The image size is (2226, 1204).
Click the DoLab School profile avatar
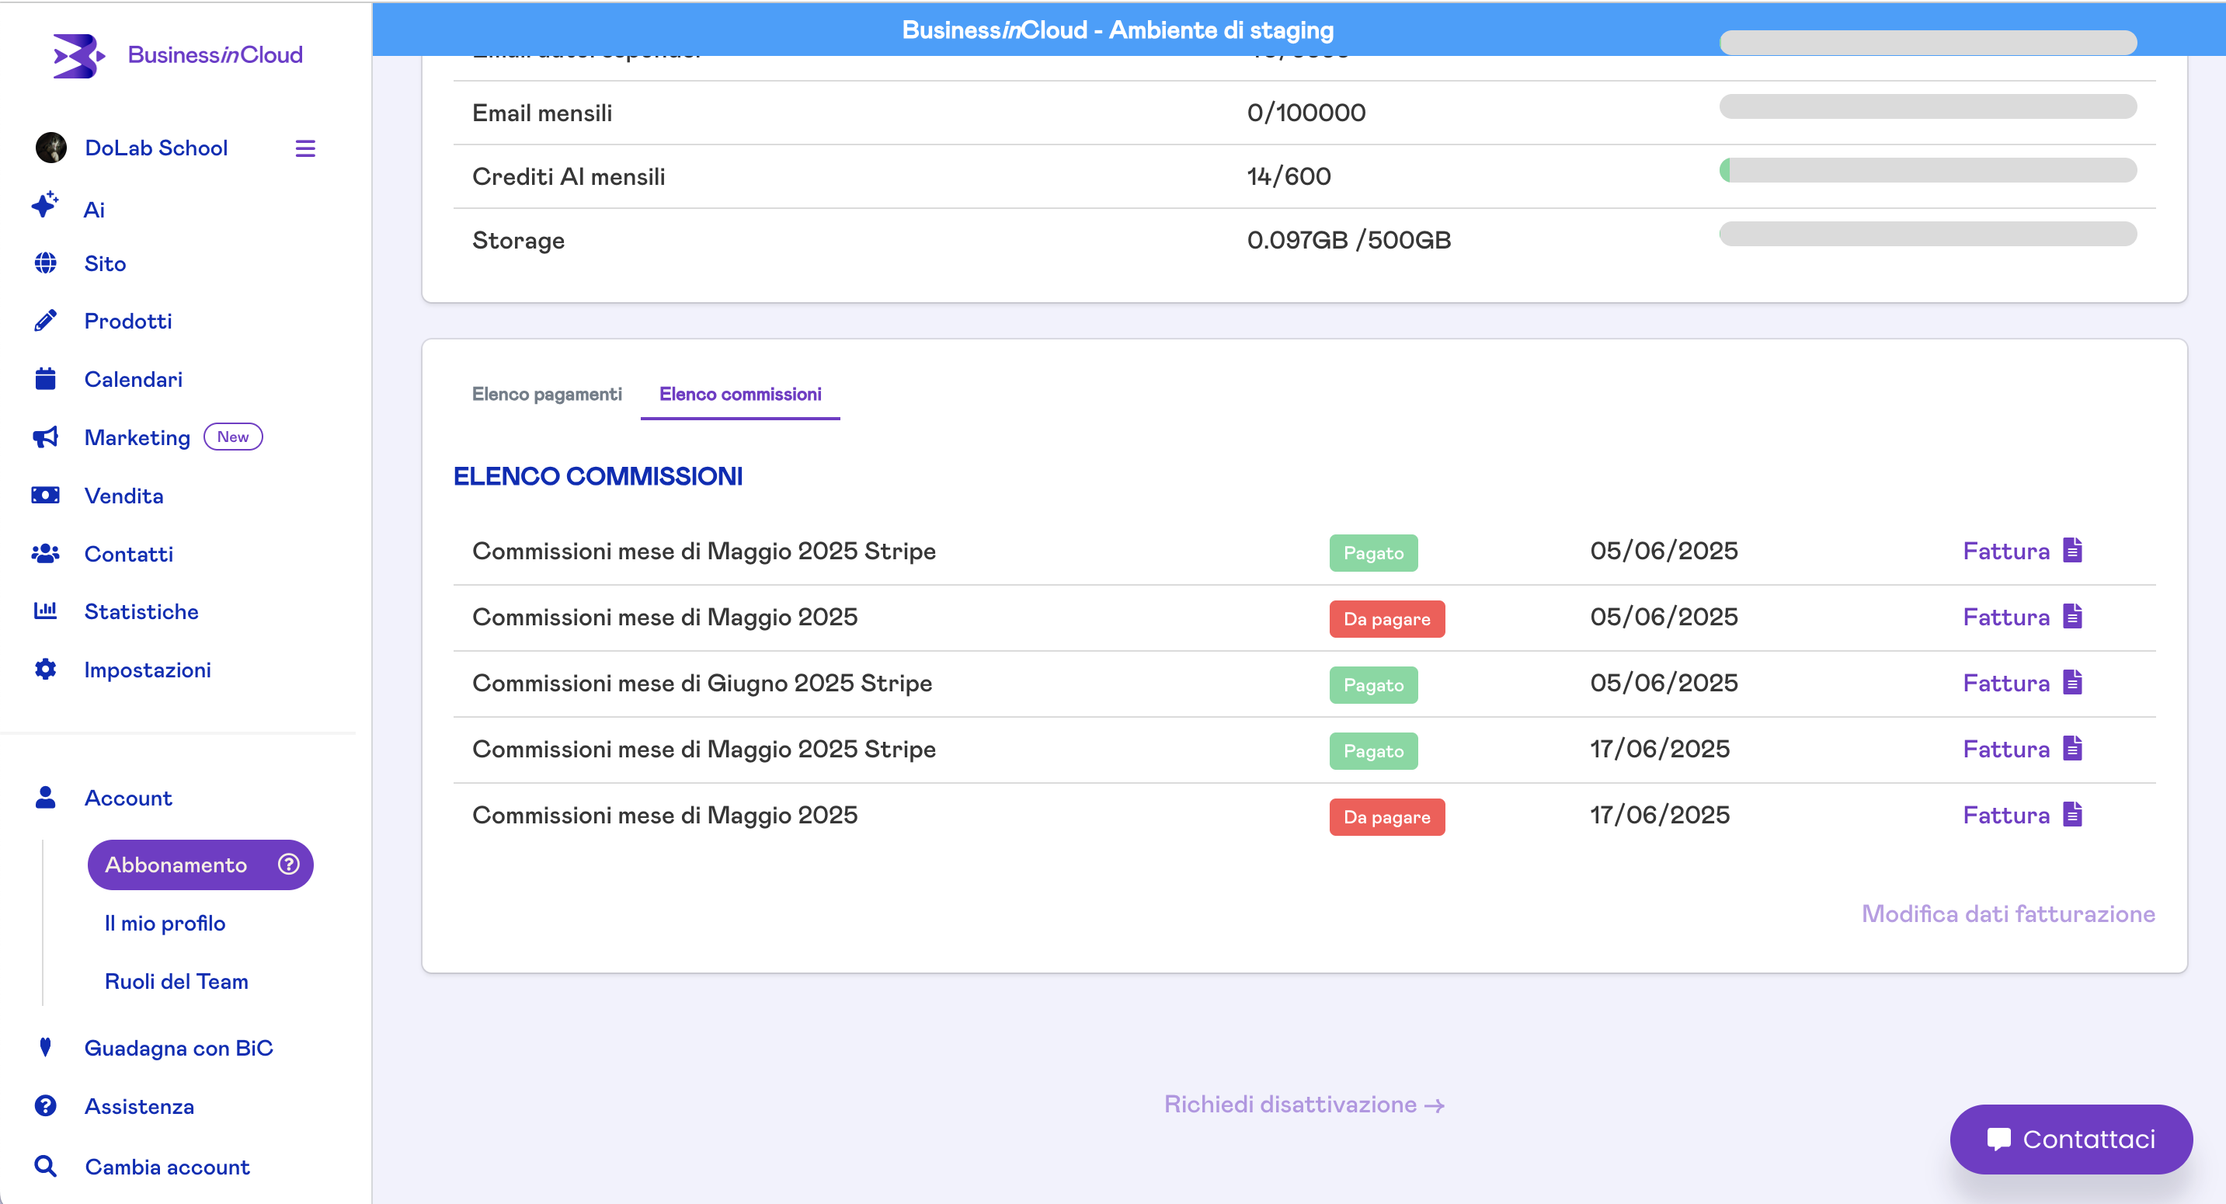point(51,148)
